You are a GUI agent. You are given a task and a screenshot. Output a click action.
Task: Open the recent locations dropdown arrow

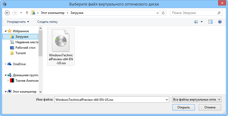[21, 13]
